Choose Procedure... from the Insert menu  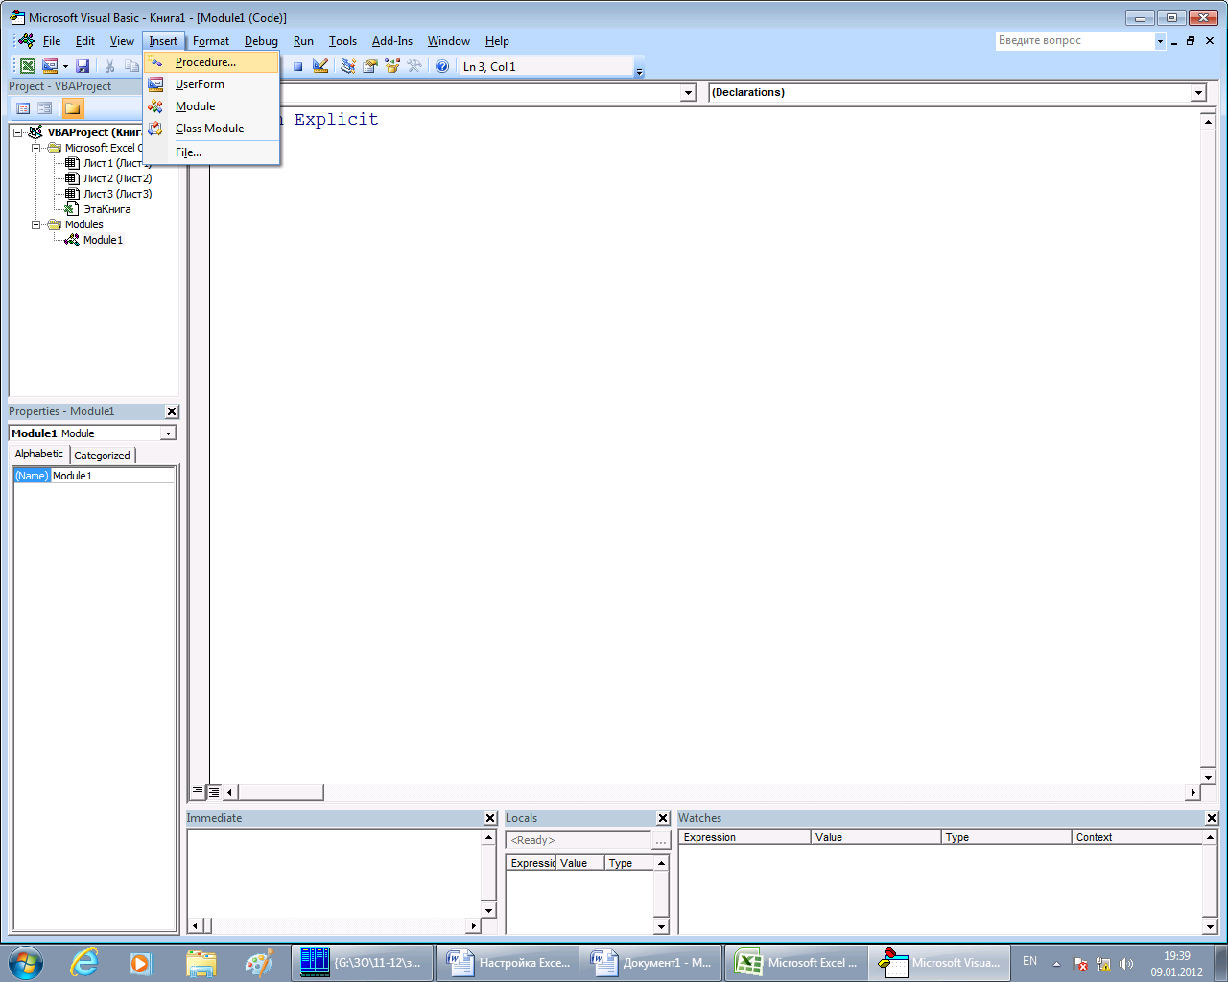pyautogui.click(x=211, y=62)
